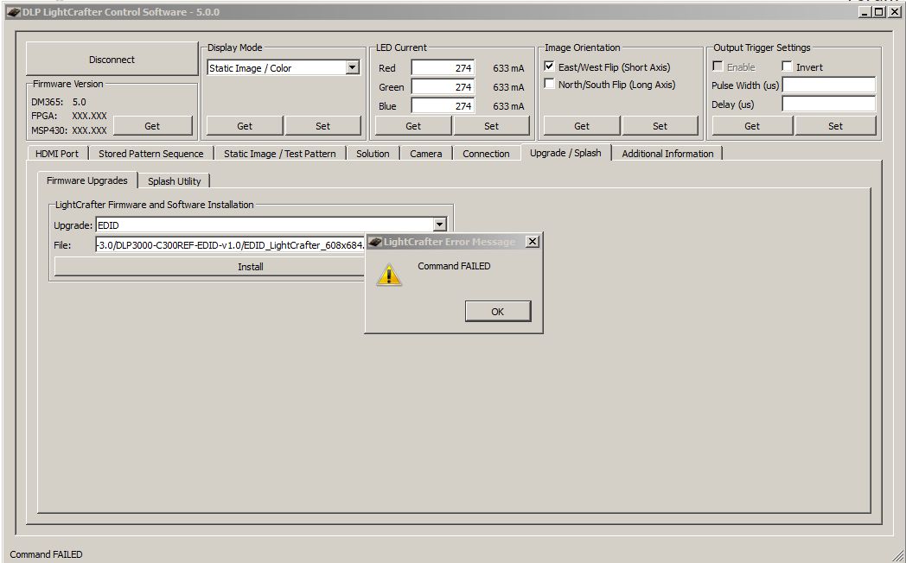
Task: Switch to the Splash Utility sub-tab
Action: (174, 181)
